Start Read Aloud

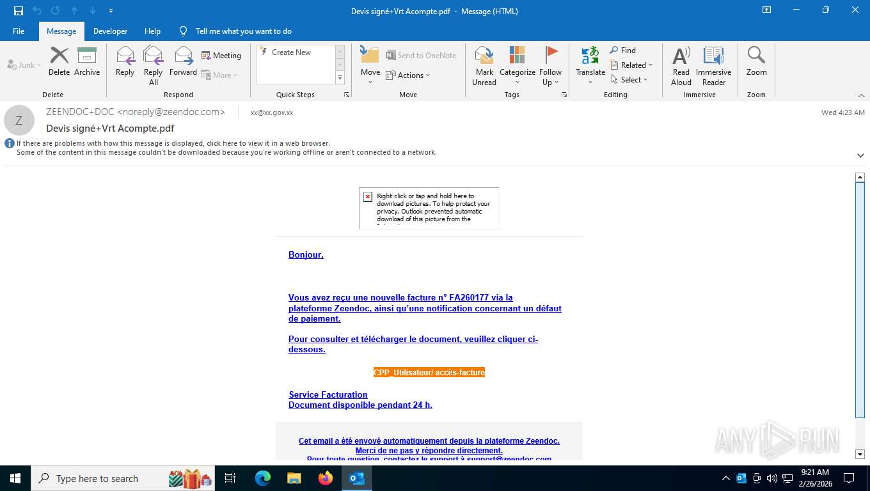coord(681,66)
